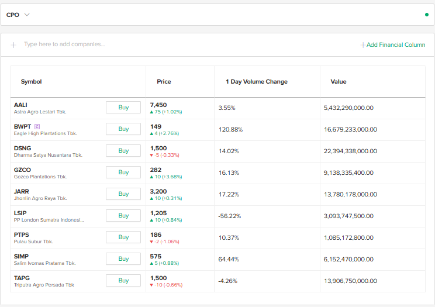The width and height of the screenshot is (435, 307).
Task: Click the 1 Day Volume Change header
Action: click(x=257, y=82)
